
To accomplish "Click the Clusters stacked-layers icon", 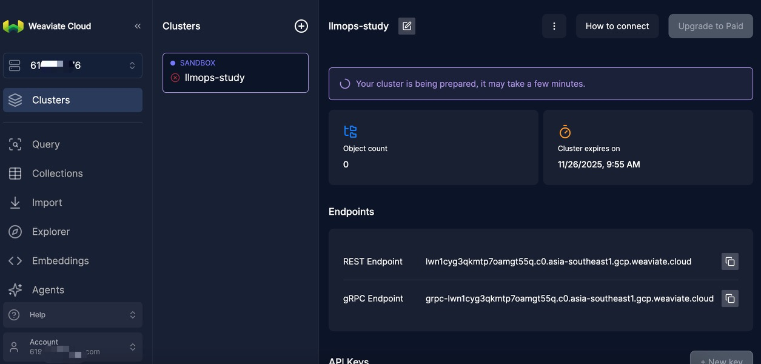I will [x=15, y=100].
